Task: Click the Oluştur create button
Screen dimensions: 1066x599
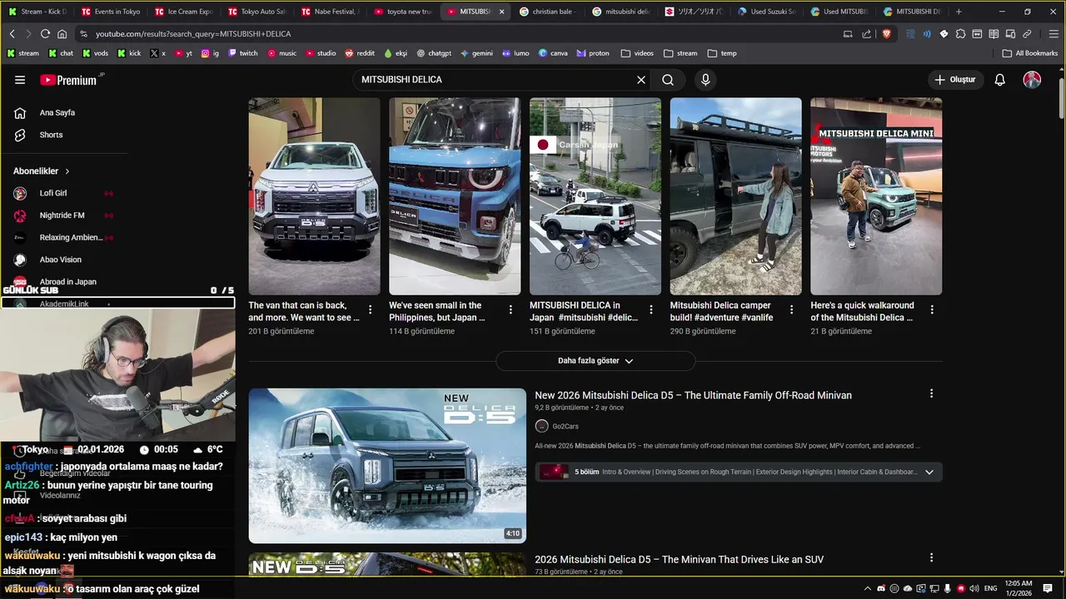Action: click(954, 80)
